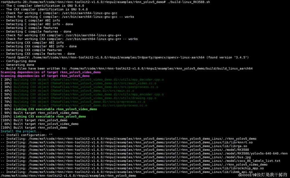Click build line for mpp_encoder.cpp.o
The image size is (290, 178).
click(82, 94)
